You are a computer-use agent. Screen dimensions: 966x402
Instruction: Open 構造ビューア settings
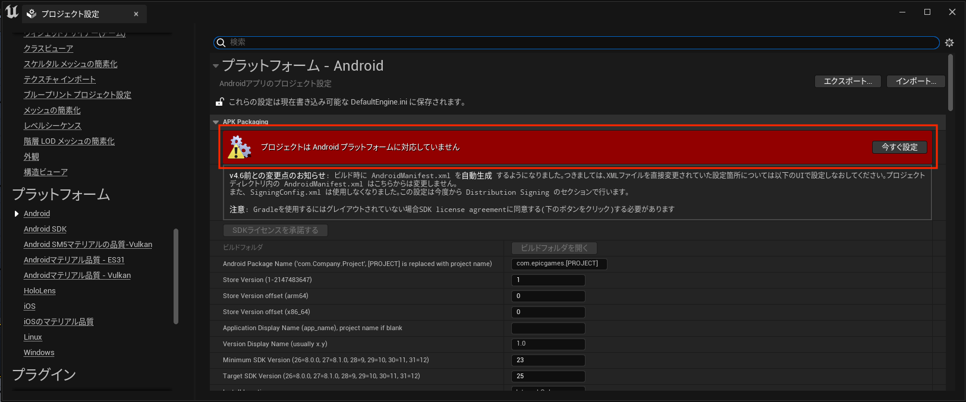(46, 172)
